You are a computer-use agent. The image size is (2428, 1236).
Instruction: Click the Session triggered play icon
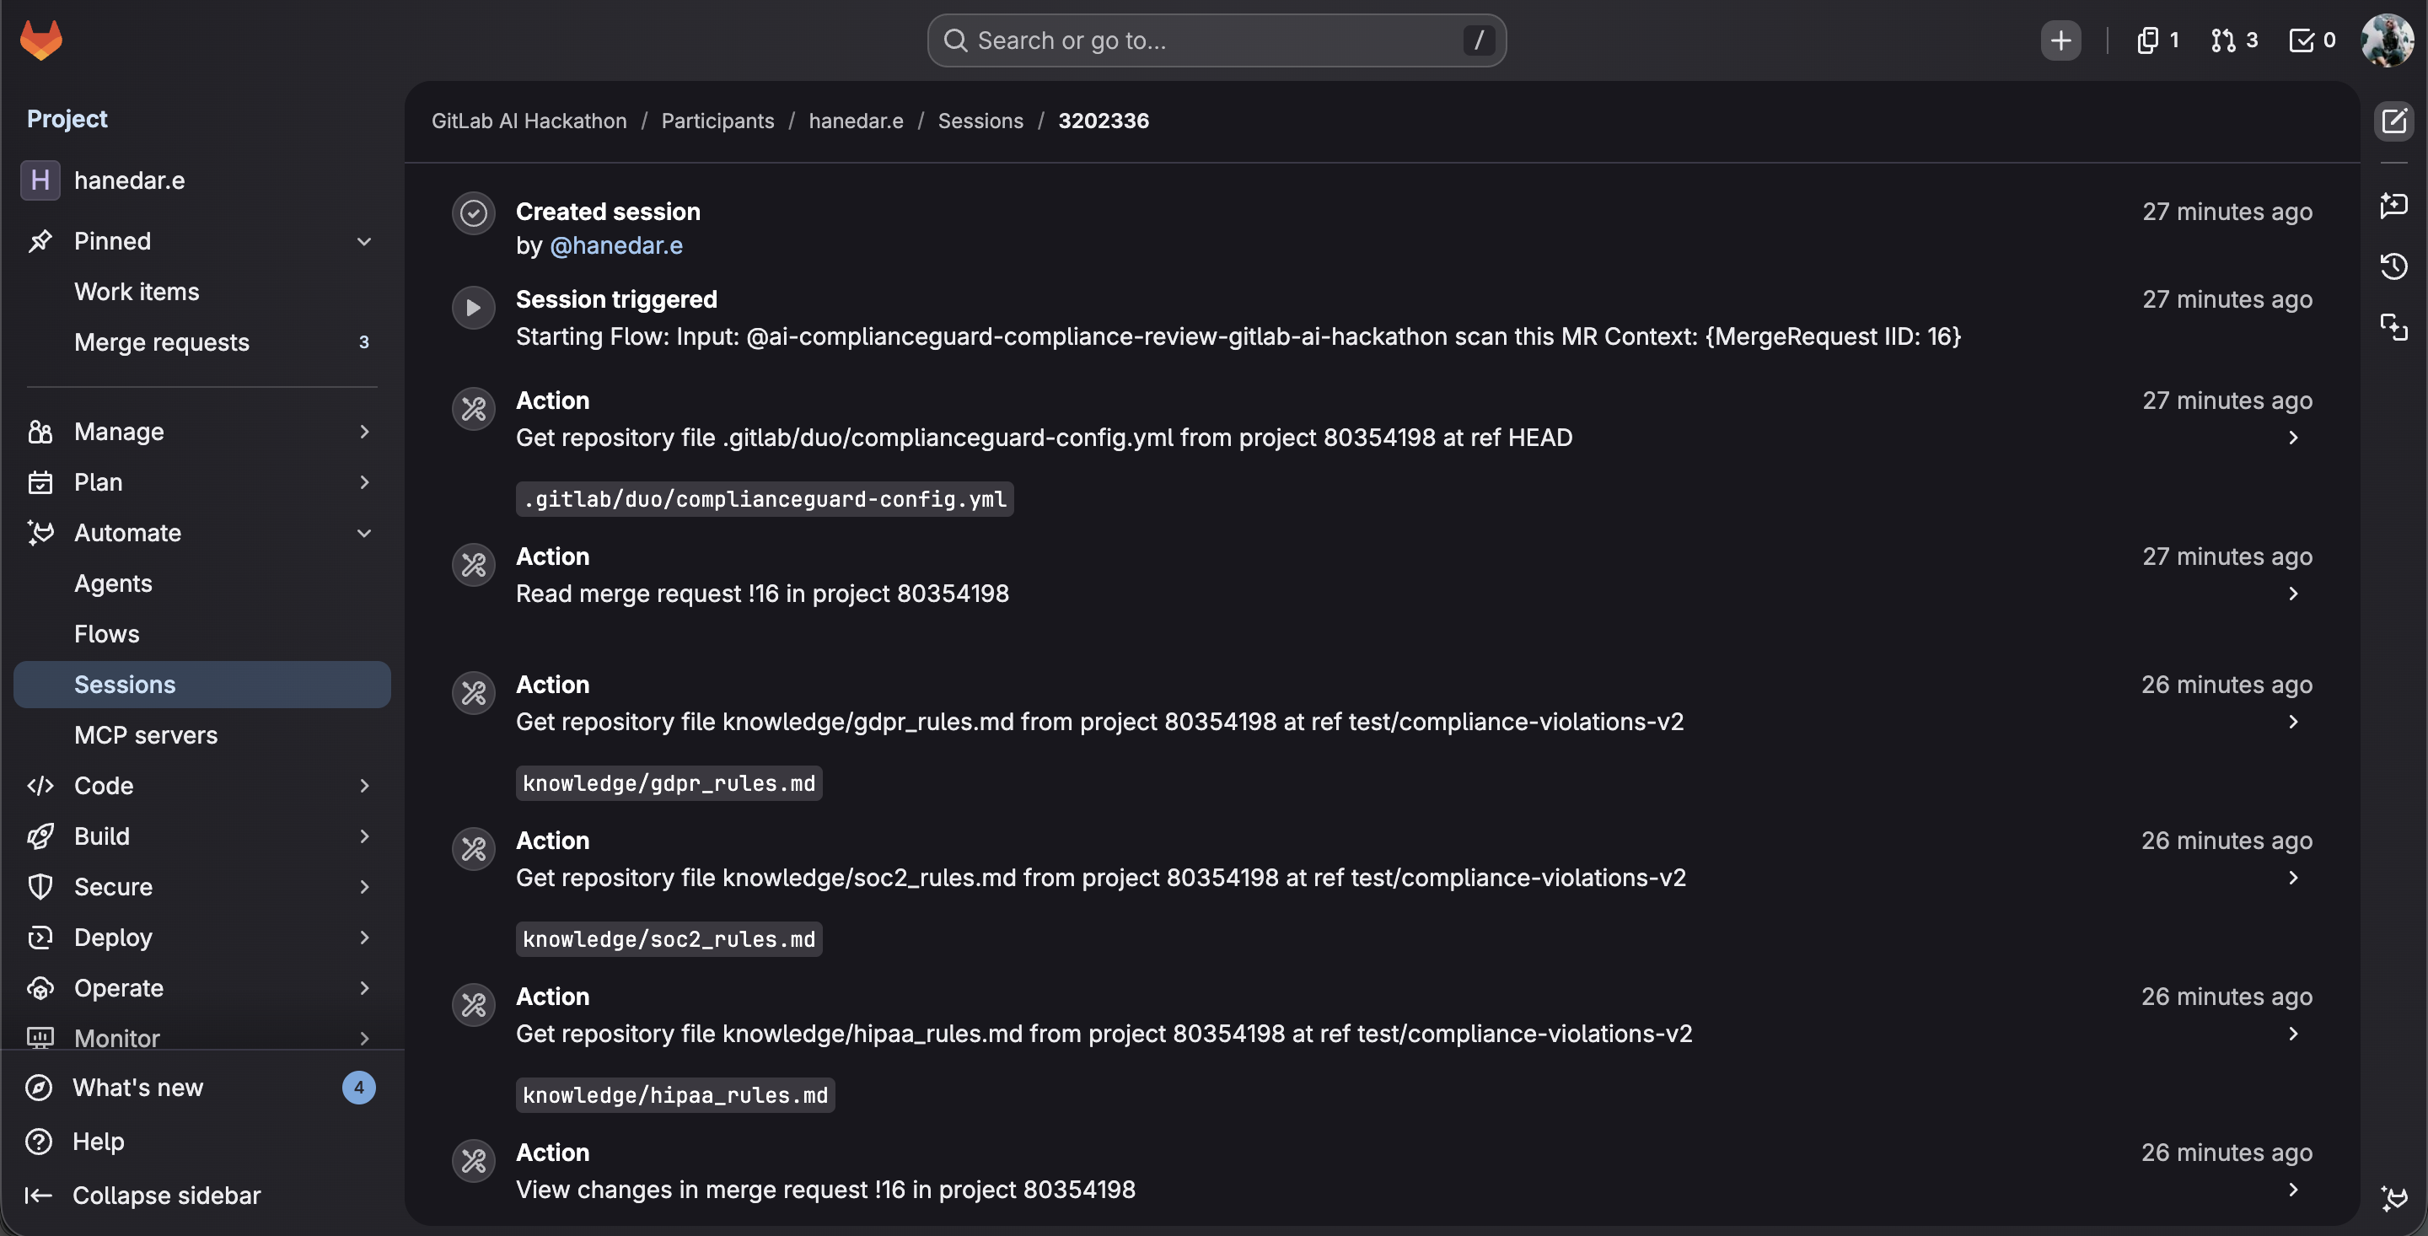point(473,308)
